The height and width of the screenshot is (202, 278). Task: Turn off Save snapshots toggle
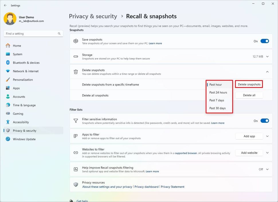(265, 41)
